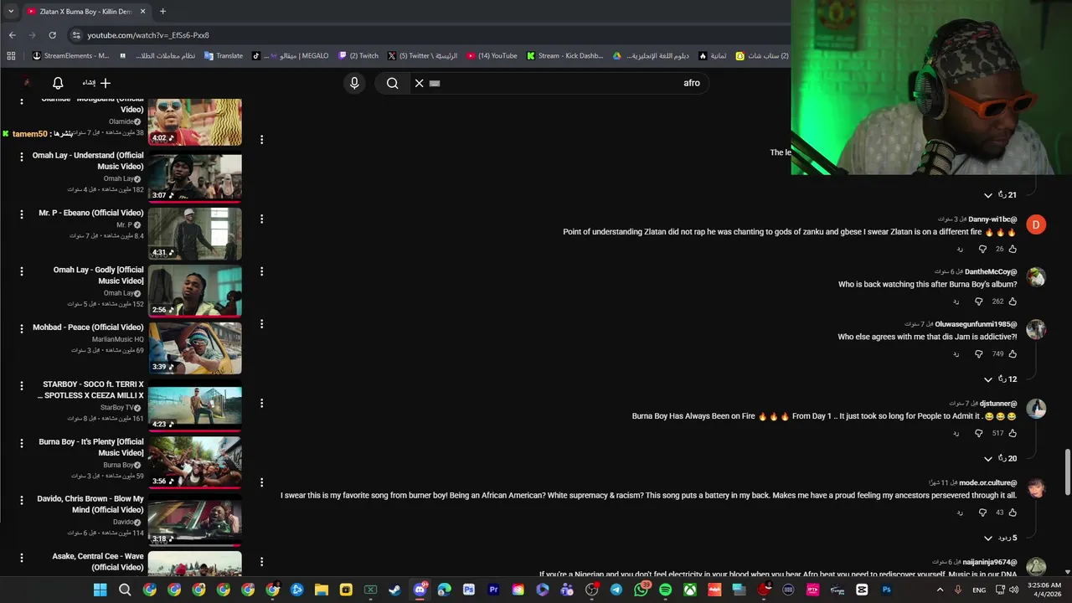Open a new browser tab
The height and width of the screenshot is (603, 1072).
[162, 12]
